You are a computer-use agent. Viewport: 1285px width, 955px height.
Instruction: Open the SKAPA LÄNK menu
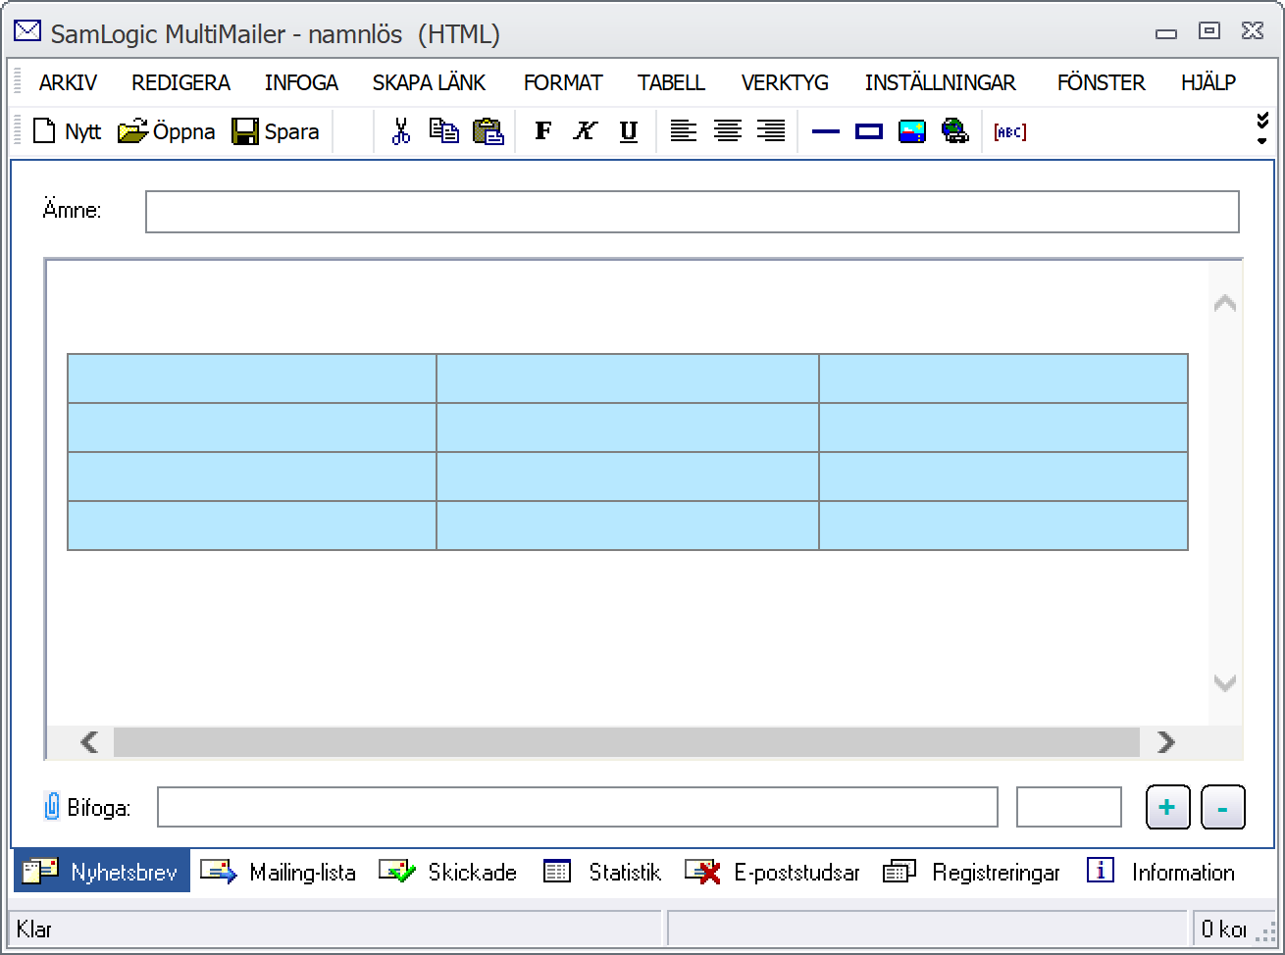pyautogui.click(x=429, y=83)
